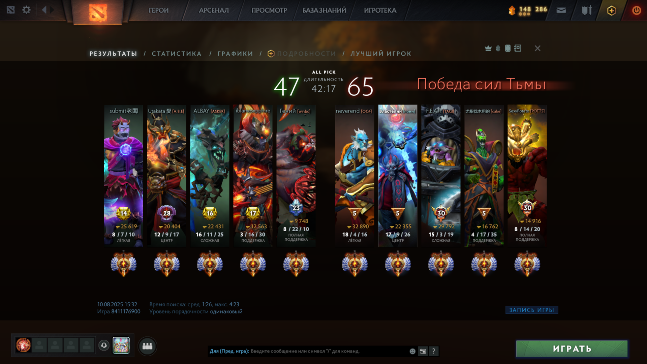Open the ГЕРОИ menu
647x364 pixels.
point(158,10)
